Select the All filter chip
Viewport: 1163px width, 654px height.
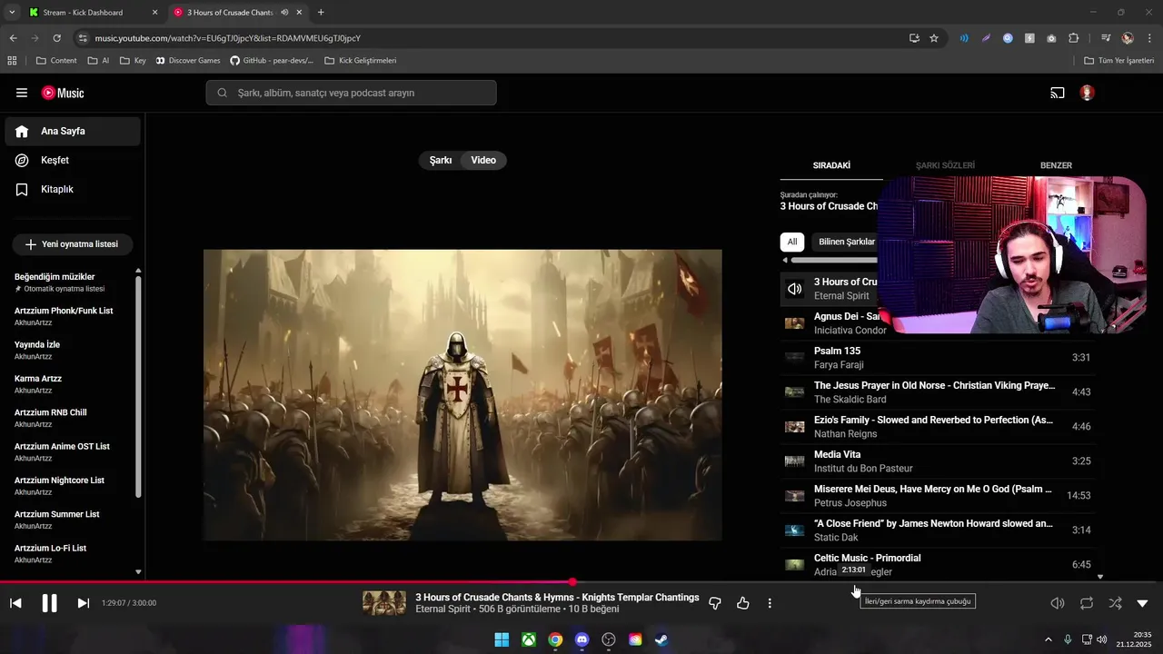pos(792,242)
